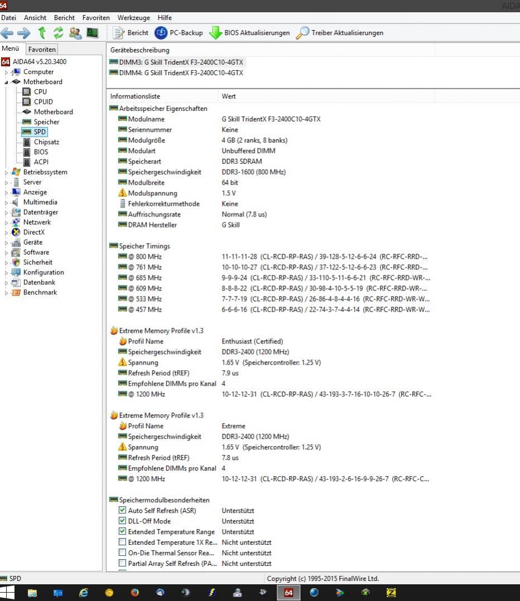Viewport: 520px width, 601px height.
Task: Select the Speicher tree item
Action: (x=46, y=122)
